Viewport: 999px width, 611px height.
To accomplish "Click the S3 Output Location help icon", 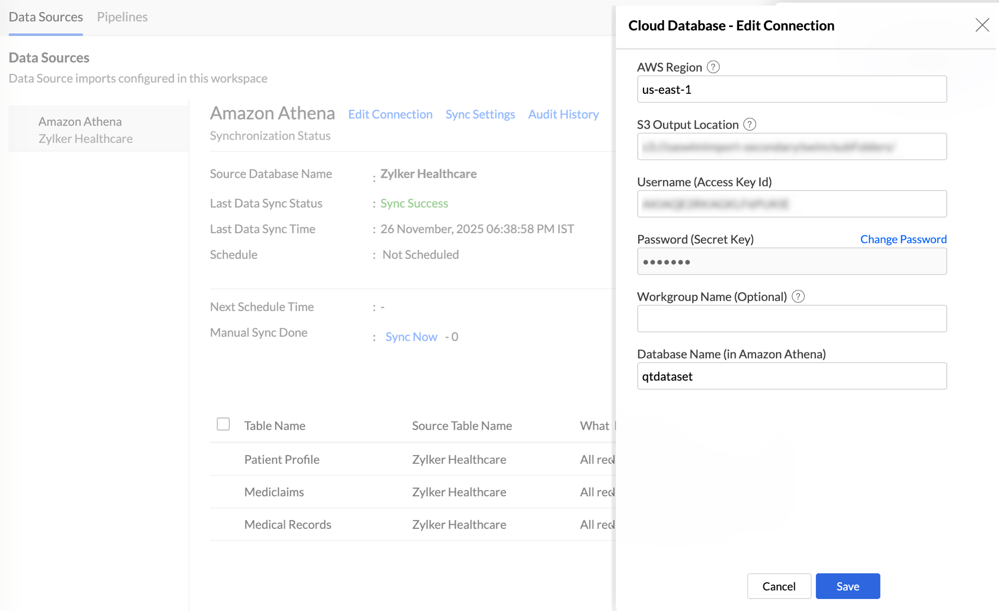I will coord(749,125).
